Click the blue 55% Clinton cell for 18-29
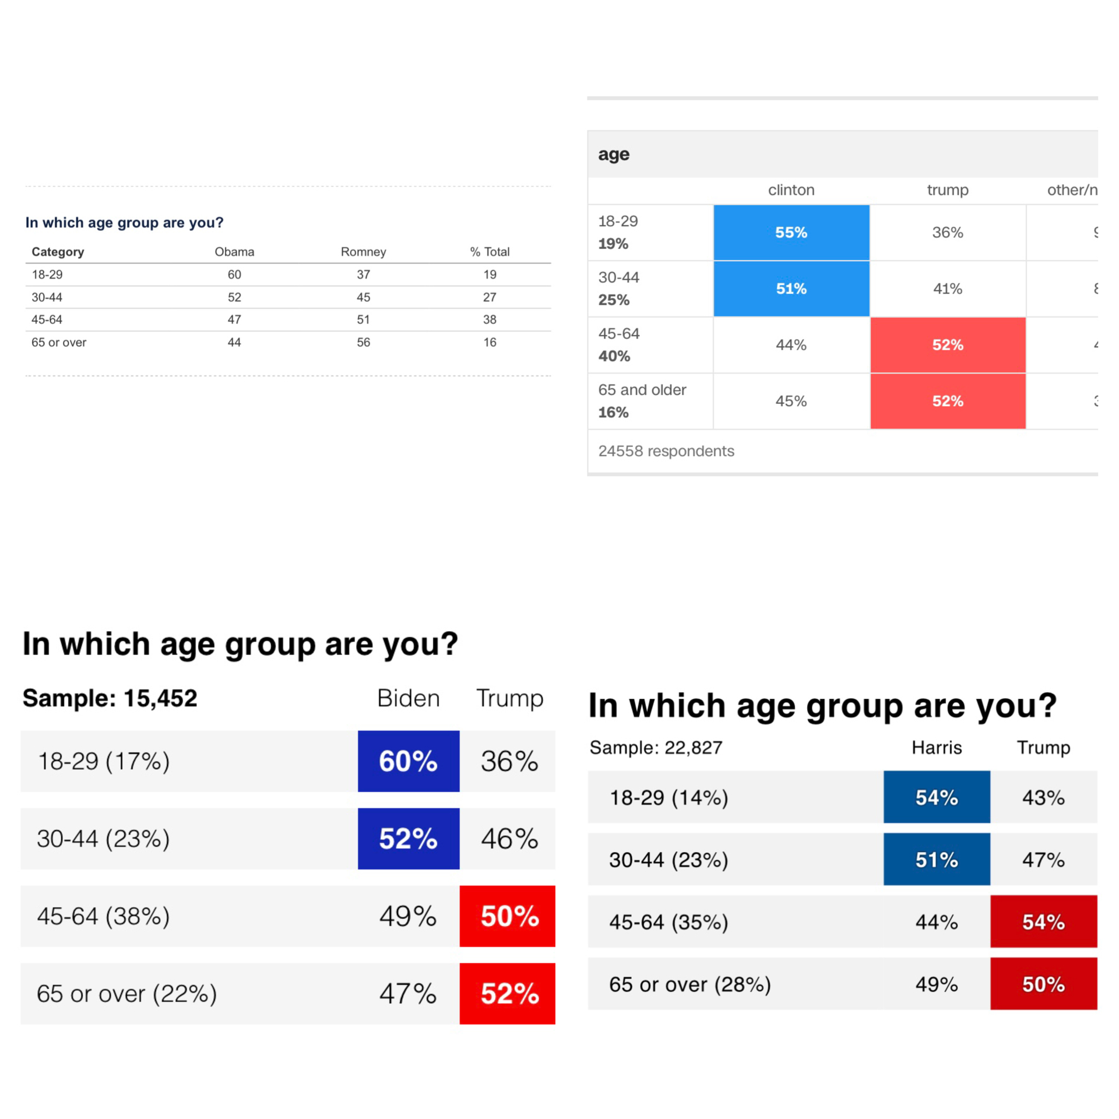 tap(791, 232)
